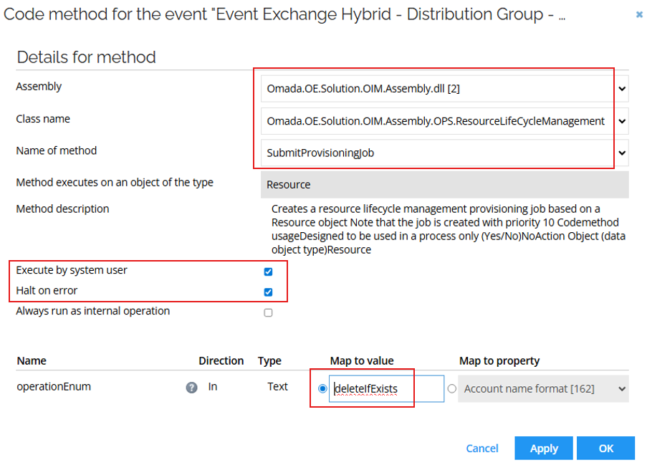Click the operationEnum help icon
647x465 pixels.
pyautogui.click(x=191, y=387)
